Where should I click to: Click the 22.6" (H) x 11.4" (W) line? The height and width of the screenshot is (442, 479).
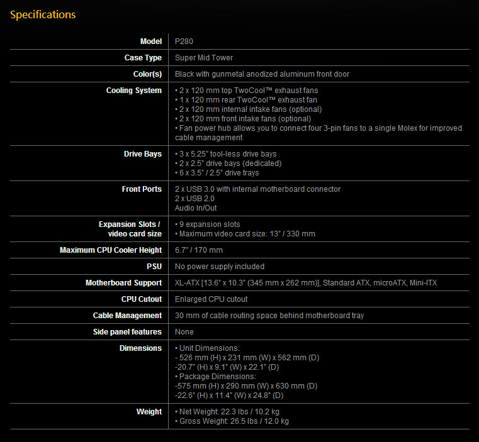[229, 395]
